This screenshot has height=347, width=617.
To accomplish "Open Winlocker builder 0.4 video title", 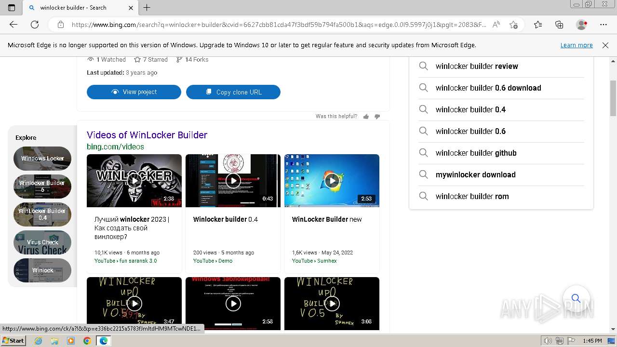I will pyautogui.click(x=226, y=219).
